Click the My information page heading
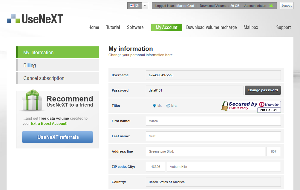The height and width of the screenshot is (190, 300). tap(131, 49)
